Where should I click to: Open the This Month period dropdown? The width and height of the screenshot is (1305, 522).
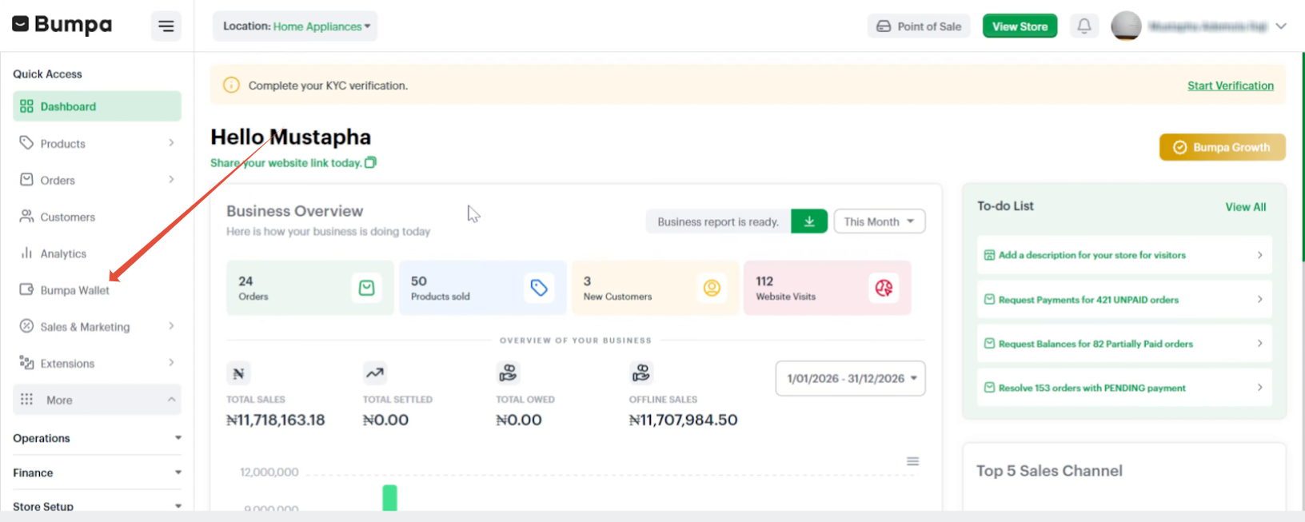click(x=879, y=221)
